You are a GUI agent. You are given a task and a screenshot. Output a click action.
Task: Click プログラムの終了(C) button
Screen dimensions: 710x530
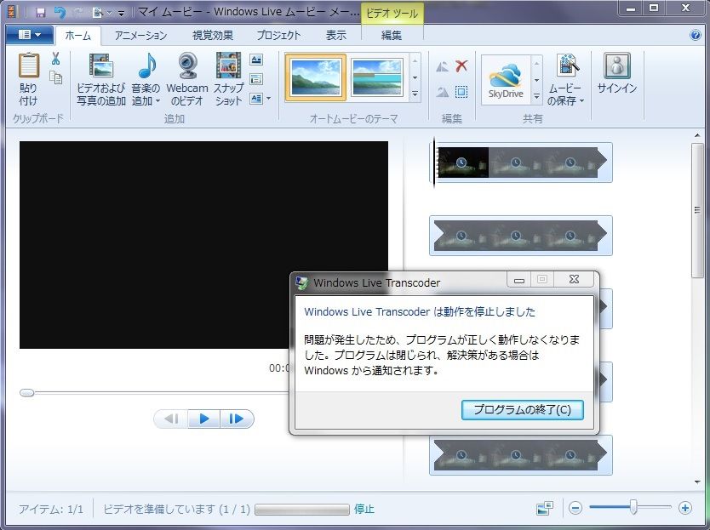pyautogui.click(x=523, y=409)
